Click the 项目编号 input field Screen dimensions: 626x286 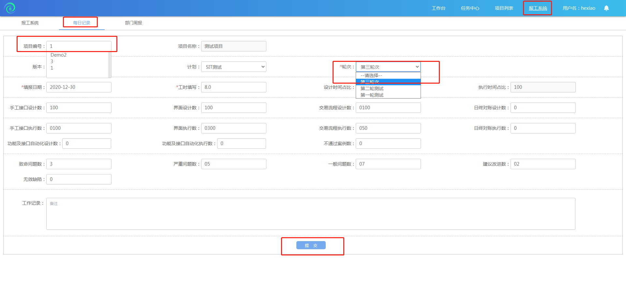click(79, 46)
